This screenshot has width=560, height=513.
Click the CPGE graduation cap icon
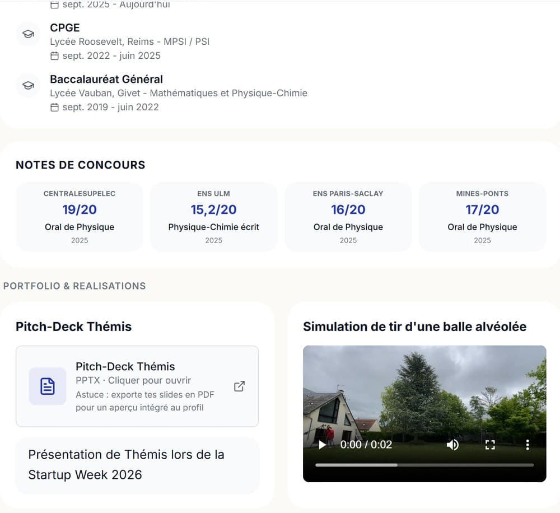28,34
